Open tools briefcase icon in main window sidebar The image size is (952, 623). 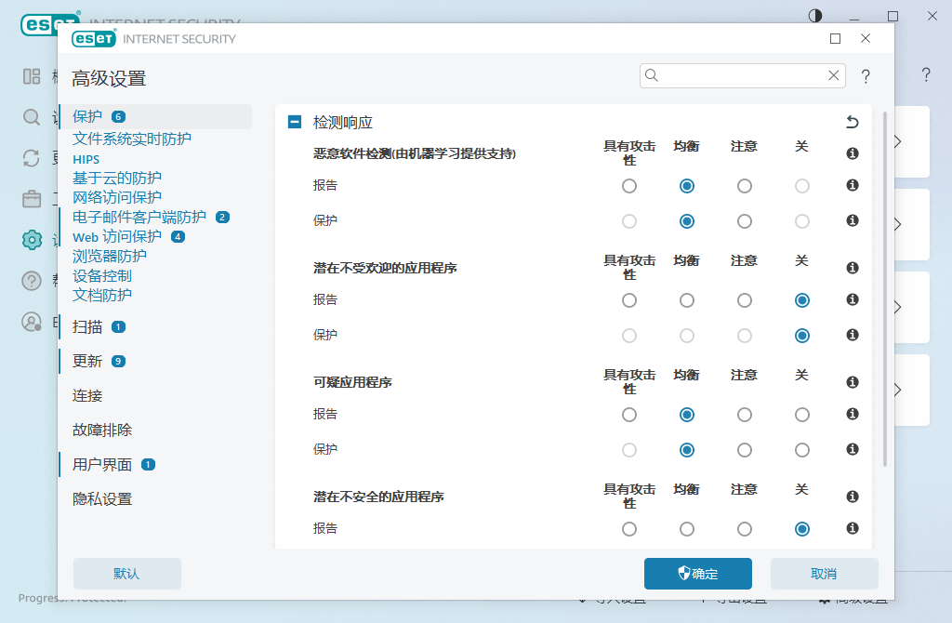point(32,199)
